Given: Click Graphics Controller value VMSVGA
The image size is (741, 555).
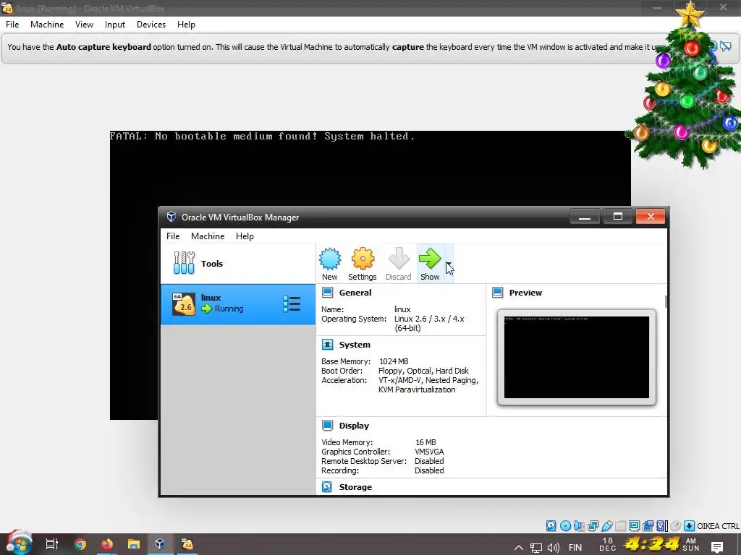Looking at the screenshot, I should 429,452.
